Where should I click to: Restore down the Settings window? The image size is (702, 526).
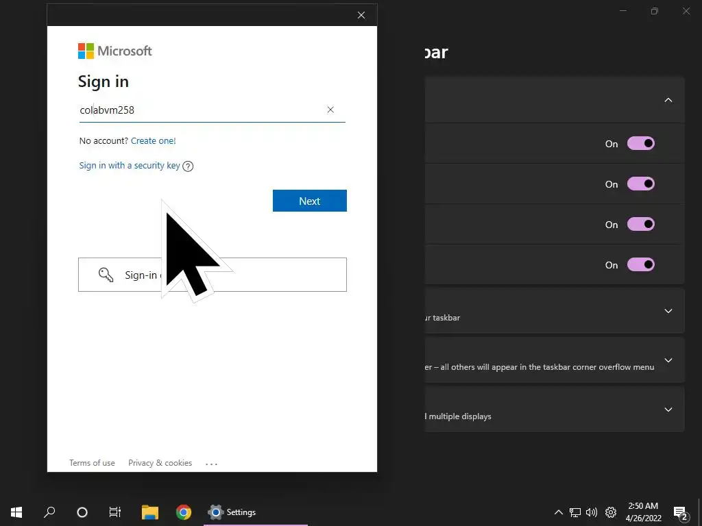coord(655,11)
